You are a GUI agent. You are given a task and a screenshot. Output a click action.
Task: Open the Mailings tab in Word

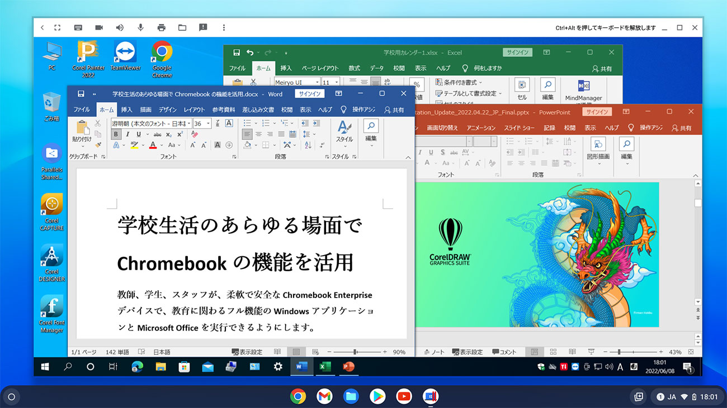pos(258,110)
